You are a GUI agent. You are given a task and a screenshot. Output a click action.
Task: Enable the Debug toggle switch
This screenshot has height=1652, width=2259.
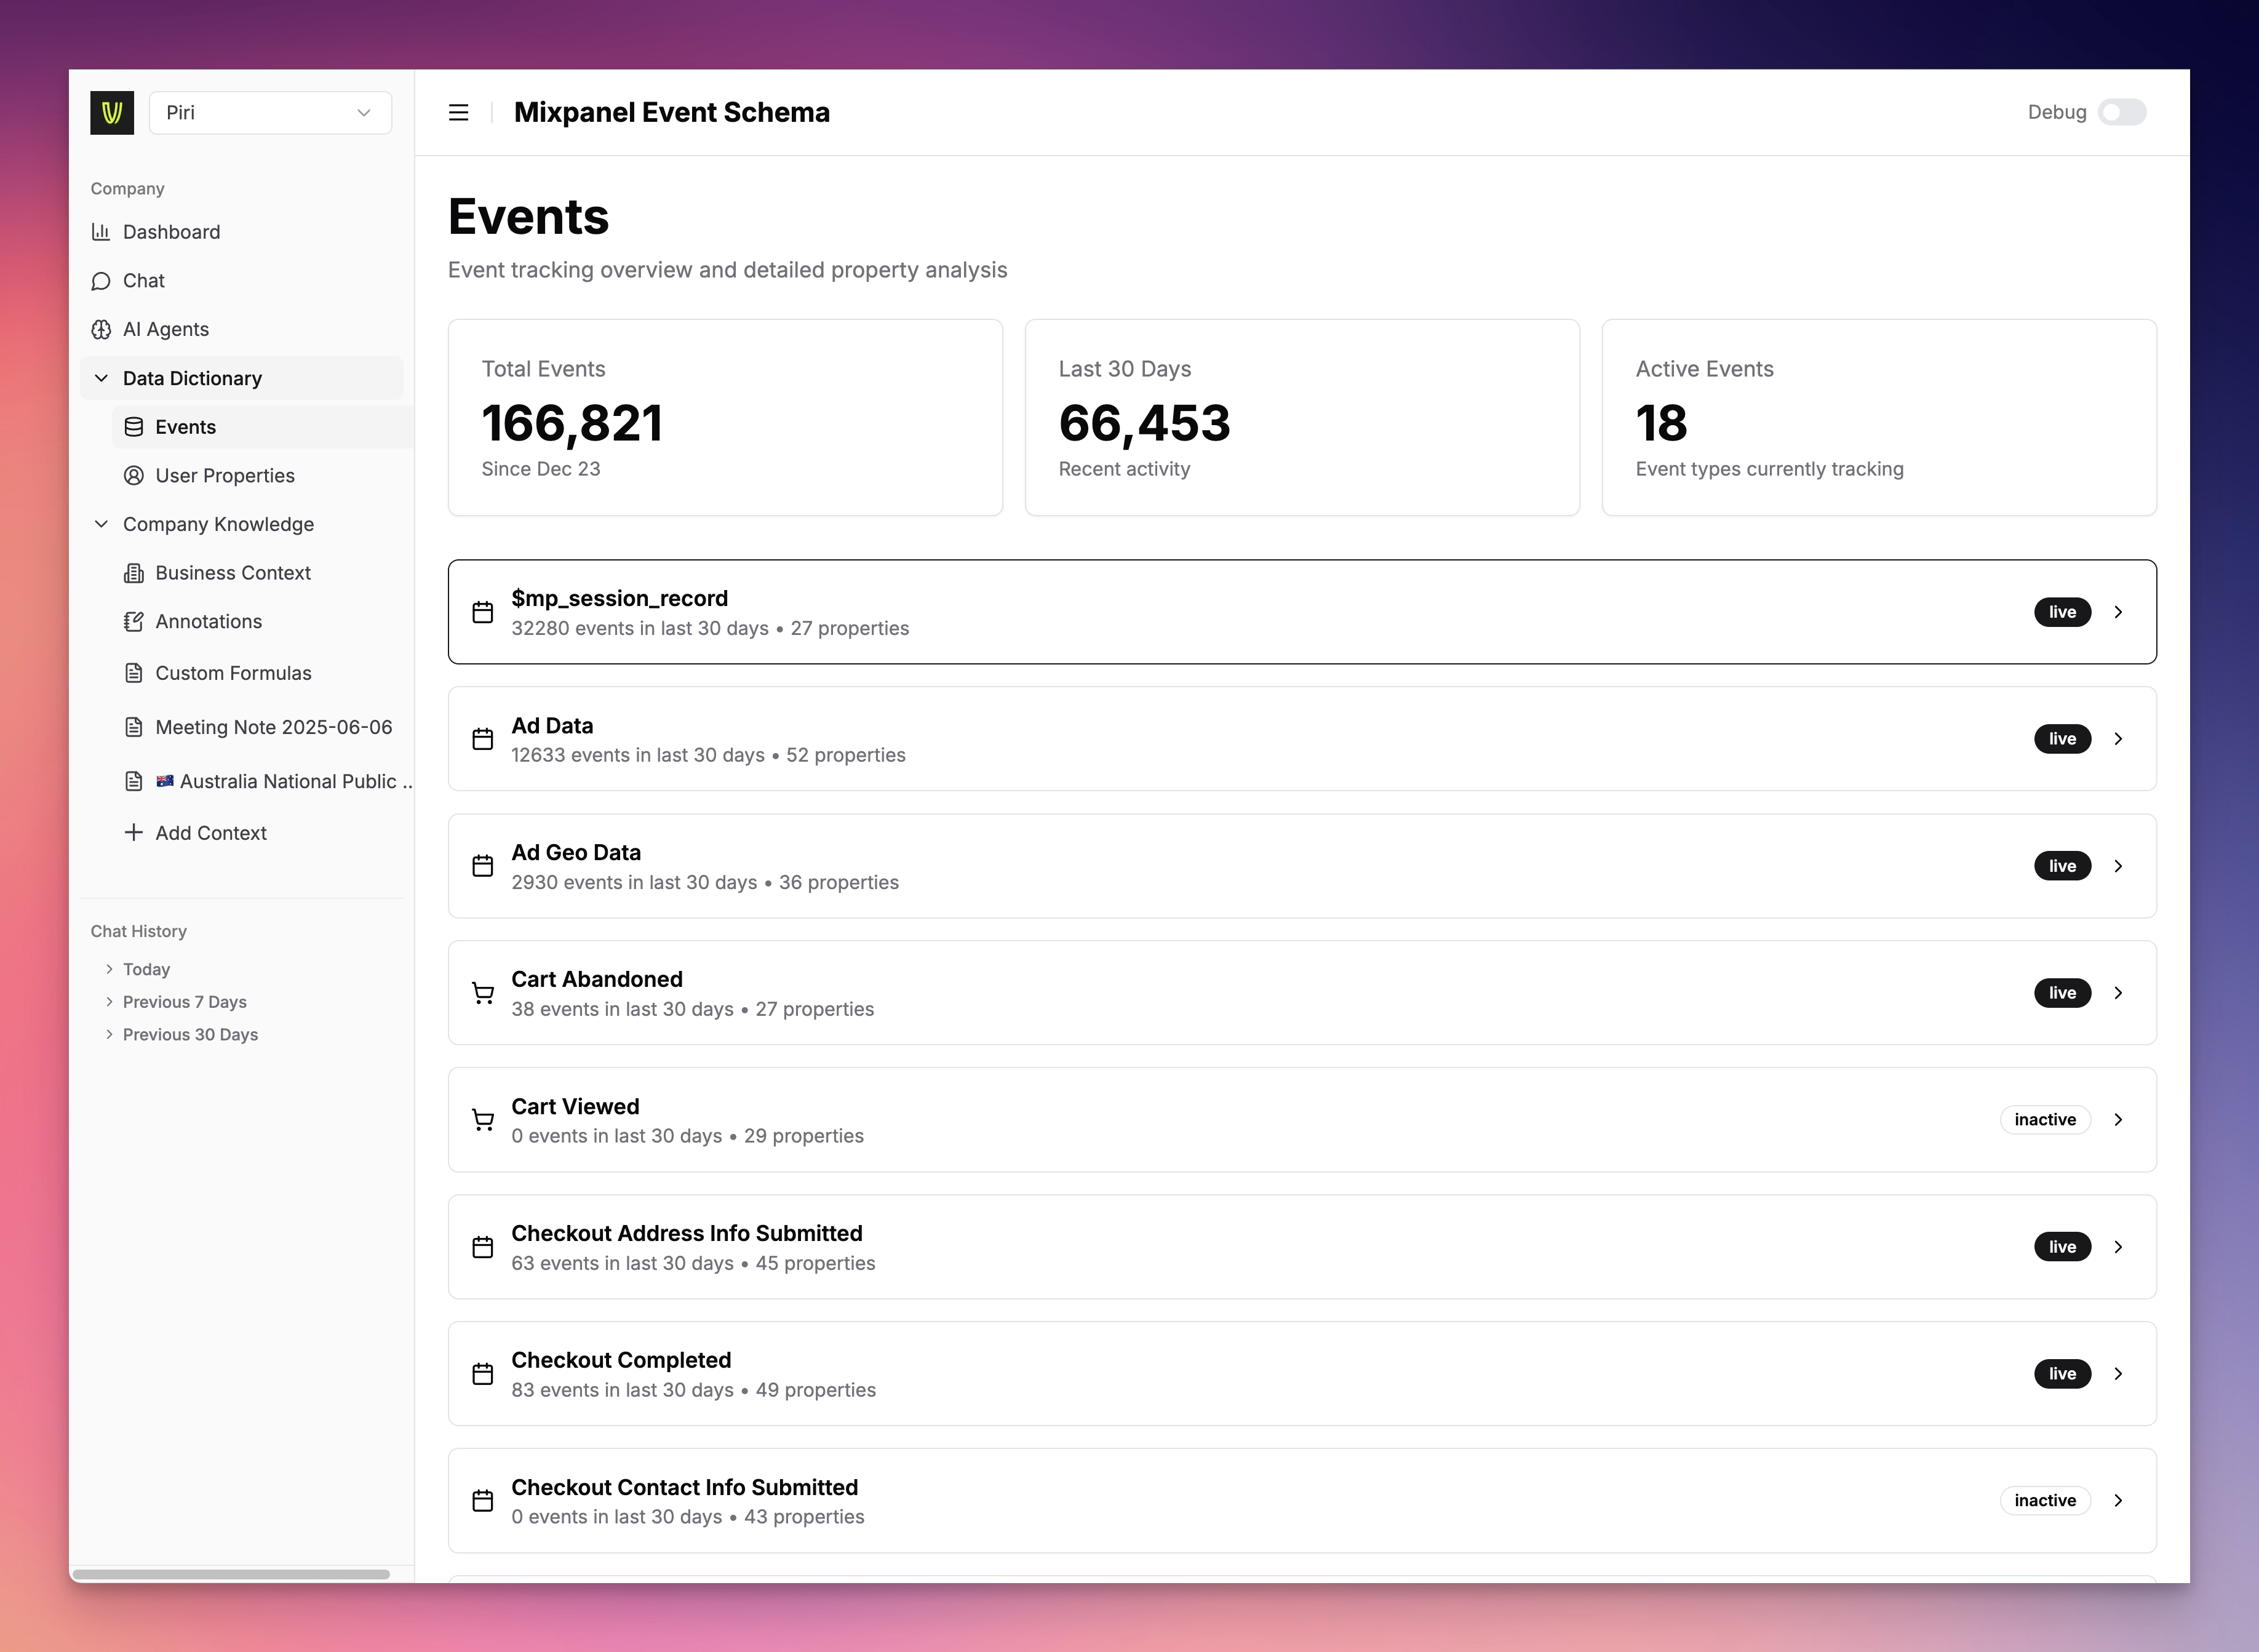2122,113
